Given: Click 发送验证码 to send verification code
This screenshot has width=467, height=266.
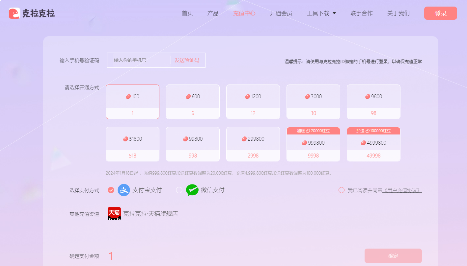Looking at the screenshot, I should (187, 60).
